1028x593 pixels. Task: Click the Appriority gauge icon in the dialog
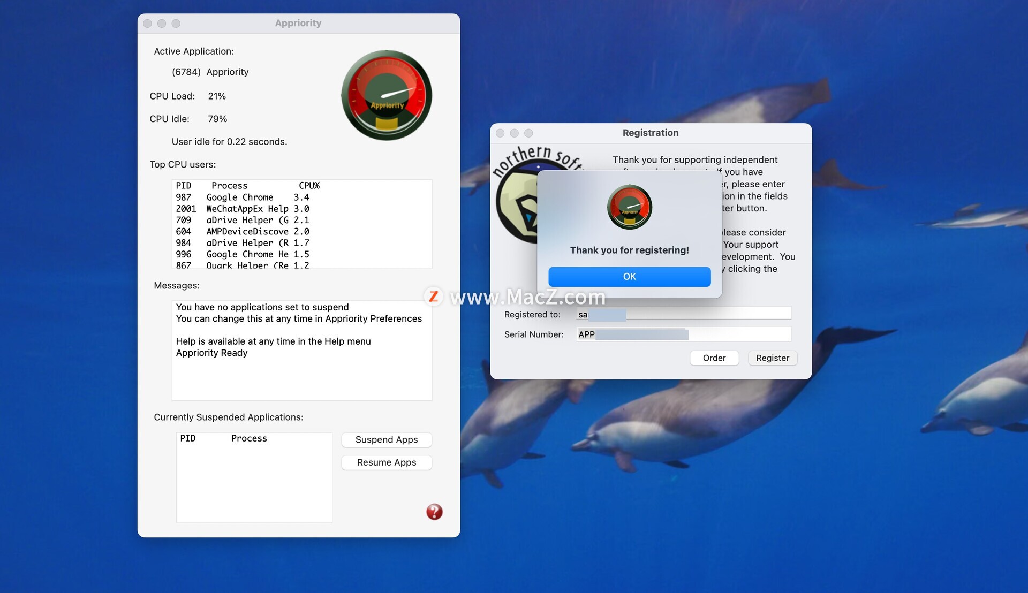point(629,207)
